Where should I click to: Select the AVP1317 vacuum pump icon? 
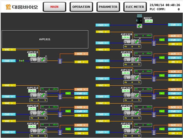pyautogui.click(x=132, y=95)
